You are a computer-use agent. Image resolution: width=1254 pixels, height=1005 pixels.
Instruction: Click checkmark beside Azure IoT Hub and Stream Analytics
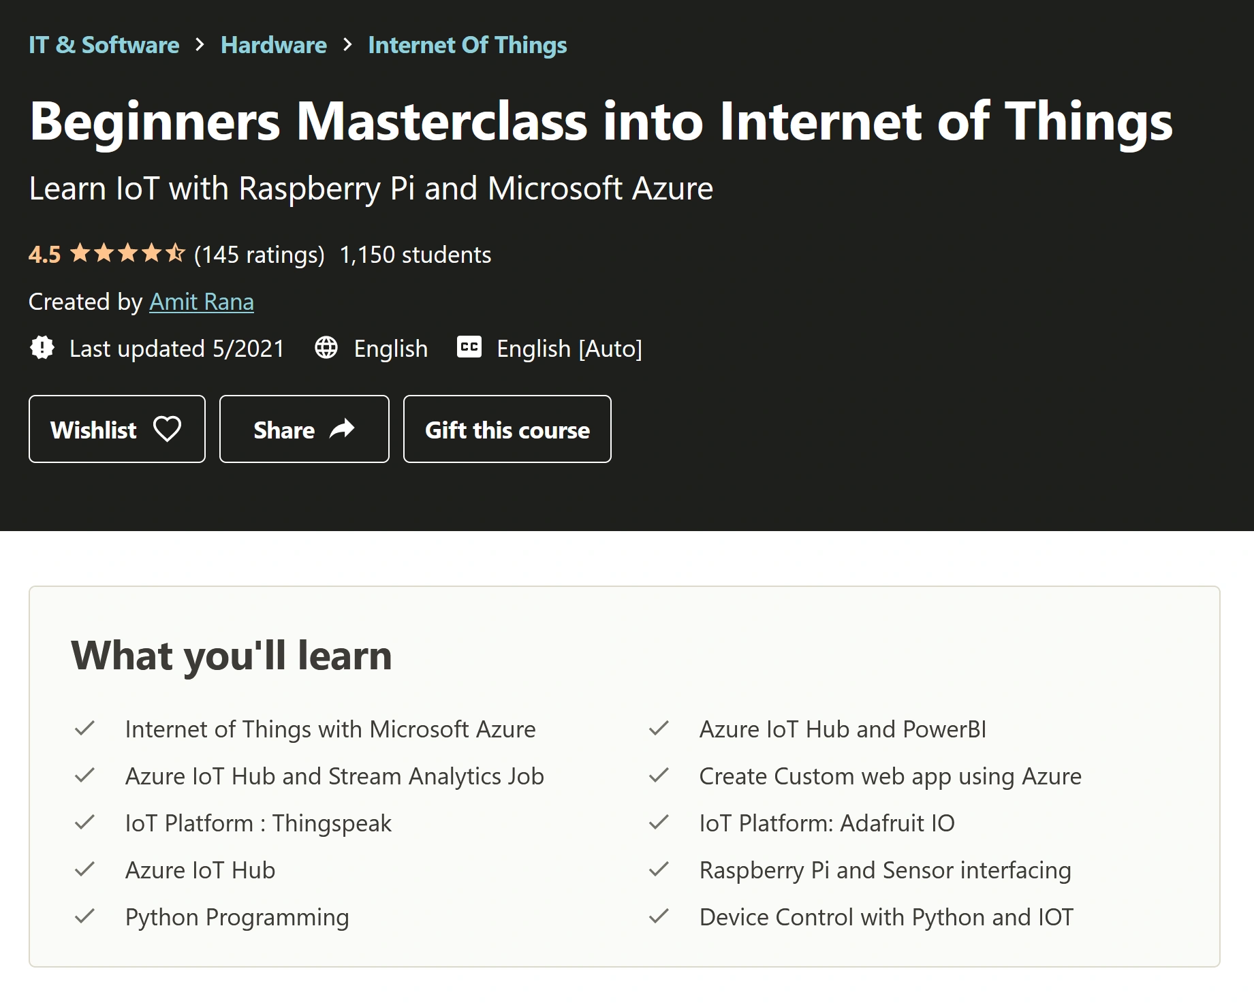click(x=84, y=776)
